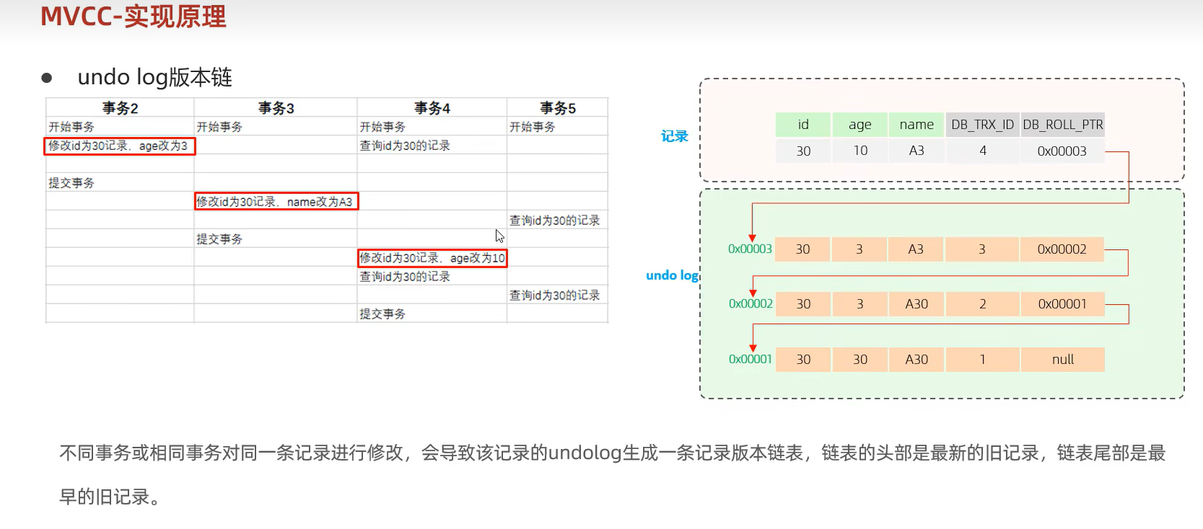Click roll pointer cell "0x00002" in undo row 0x00003
Image resolution: width=1203 pixels, height=529 pixels.
1062,249
